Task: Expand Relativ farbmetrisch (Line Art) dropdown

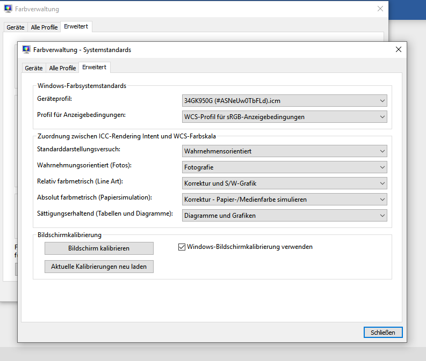Action: coord(285,183)
